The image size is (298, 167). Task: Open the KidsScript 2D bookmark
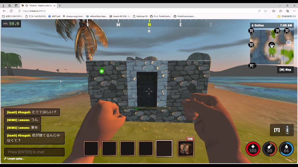140,16
